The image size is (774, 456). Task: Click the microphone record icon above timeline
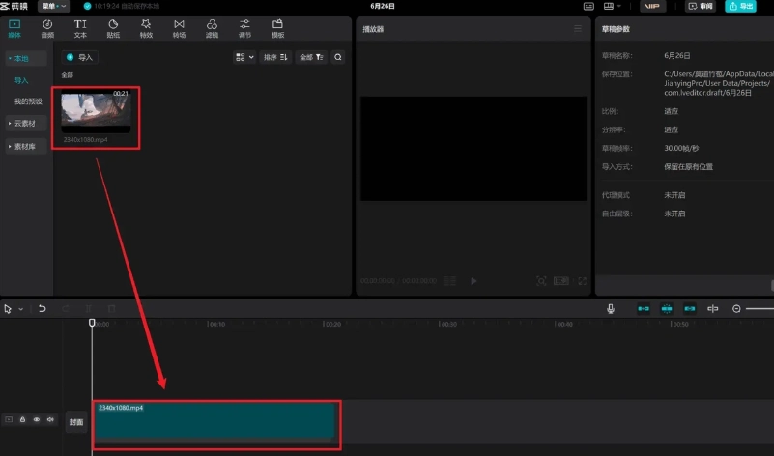611,309
